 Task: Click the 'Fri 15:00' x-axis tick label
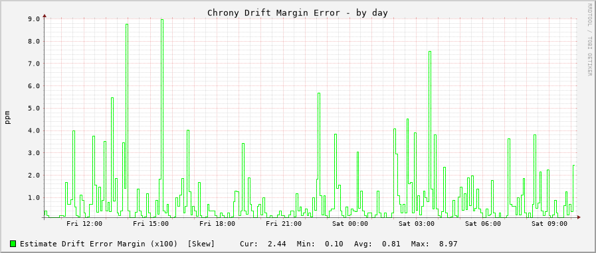click(x=151, y=224)
